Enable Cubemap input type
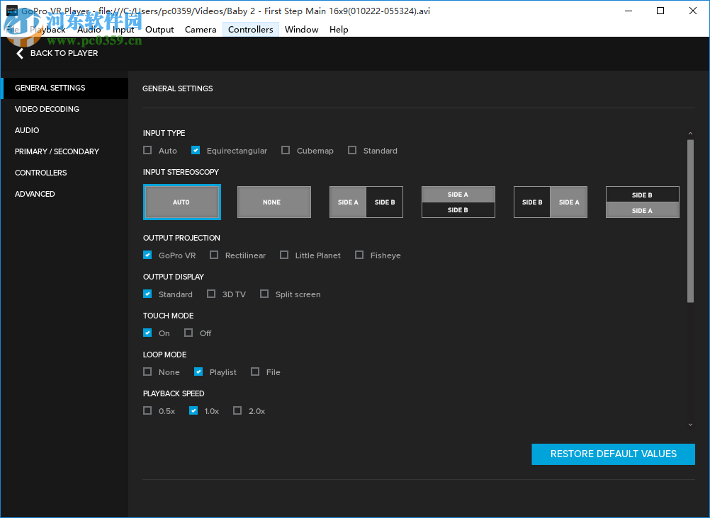710x518 pixels. 285,150
